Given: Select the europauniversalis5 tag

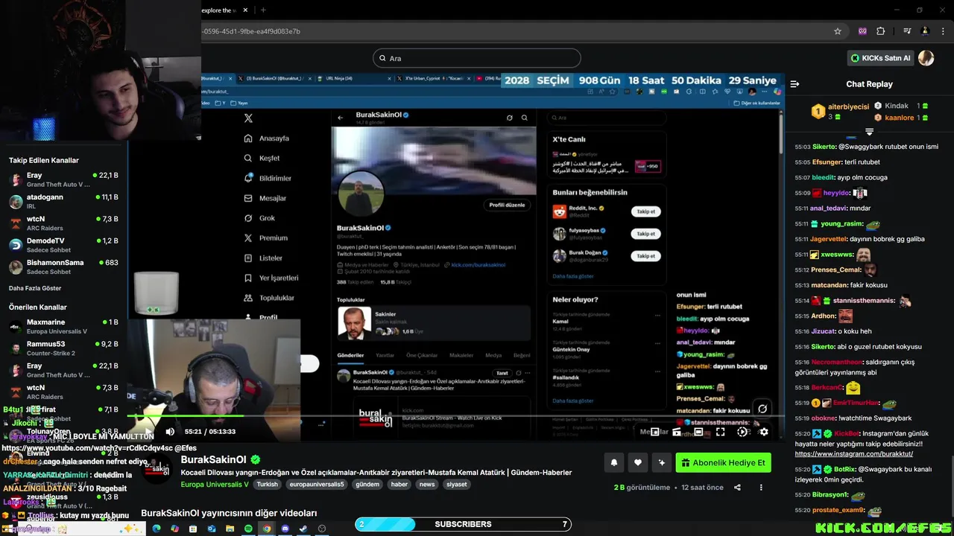Looking at the screenshot, I should (317, 484).
